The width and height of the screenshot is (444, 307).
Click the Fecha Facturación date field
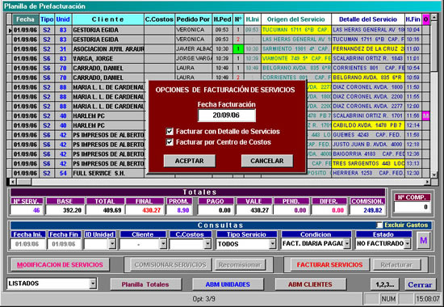tap(227, 116)
